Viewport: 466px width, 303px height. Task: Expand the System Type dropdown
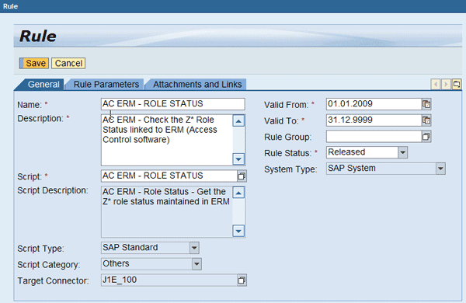tap(440, 169)
